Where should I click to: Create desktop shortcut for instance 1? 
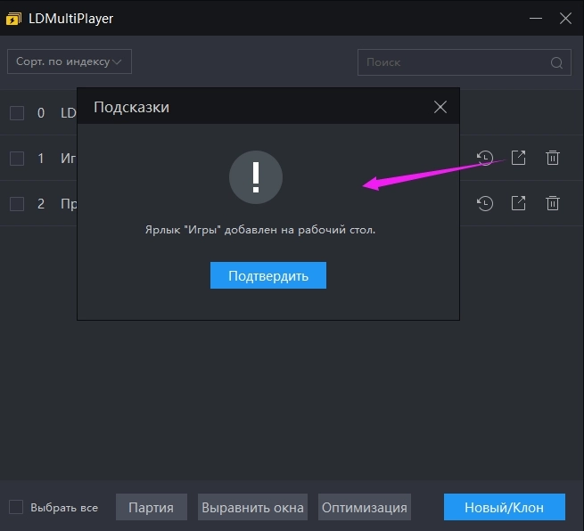(518, 158)
